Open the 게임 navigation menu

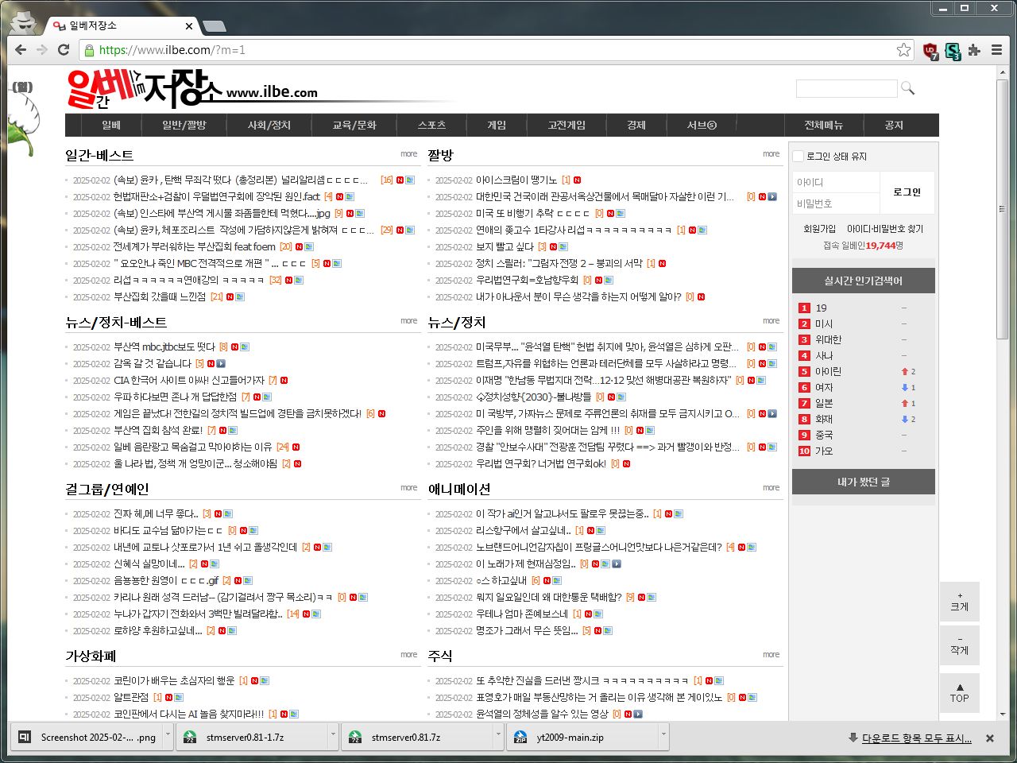coord(497,125)
